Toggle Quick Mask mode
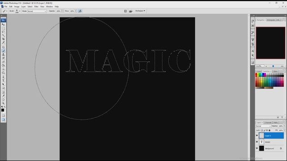287x161 pixels. 3,115
